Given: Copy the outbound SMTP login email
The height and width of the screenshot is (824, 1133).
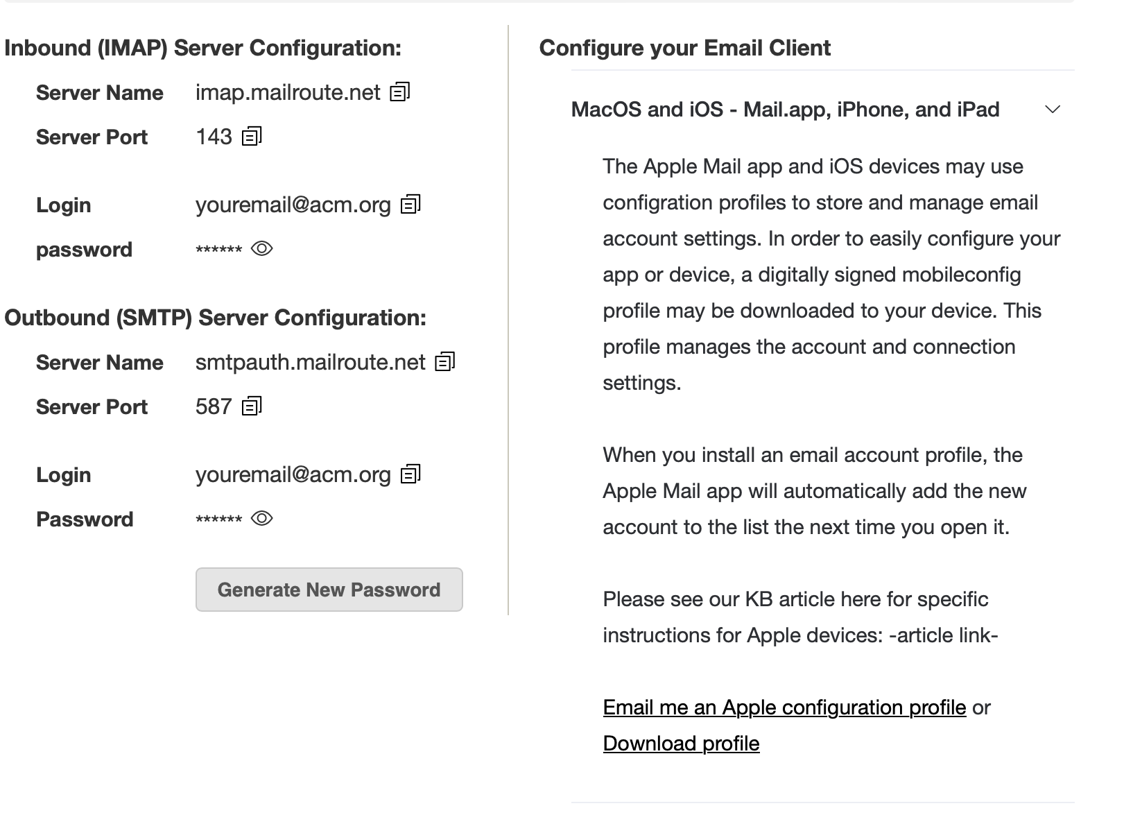Looking at the screenshot, I should click(410, 474).
